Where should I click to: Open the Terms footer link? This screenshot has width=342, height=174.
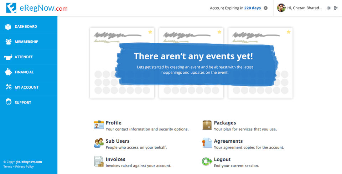pos(7,167)
